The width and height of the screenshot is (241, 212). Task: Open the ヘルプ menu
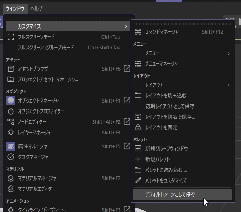36,9
